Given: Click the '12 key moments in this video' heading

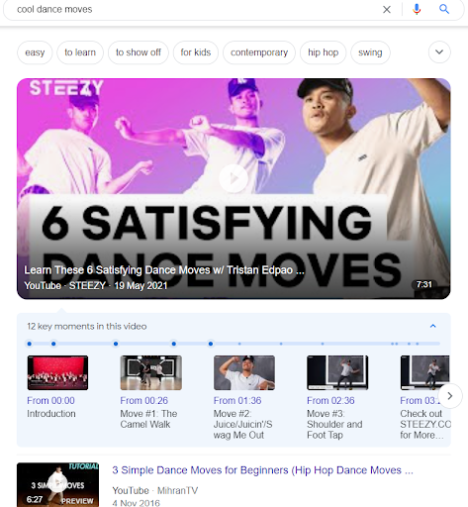Looking at the screenshot, I should point(87,326).
